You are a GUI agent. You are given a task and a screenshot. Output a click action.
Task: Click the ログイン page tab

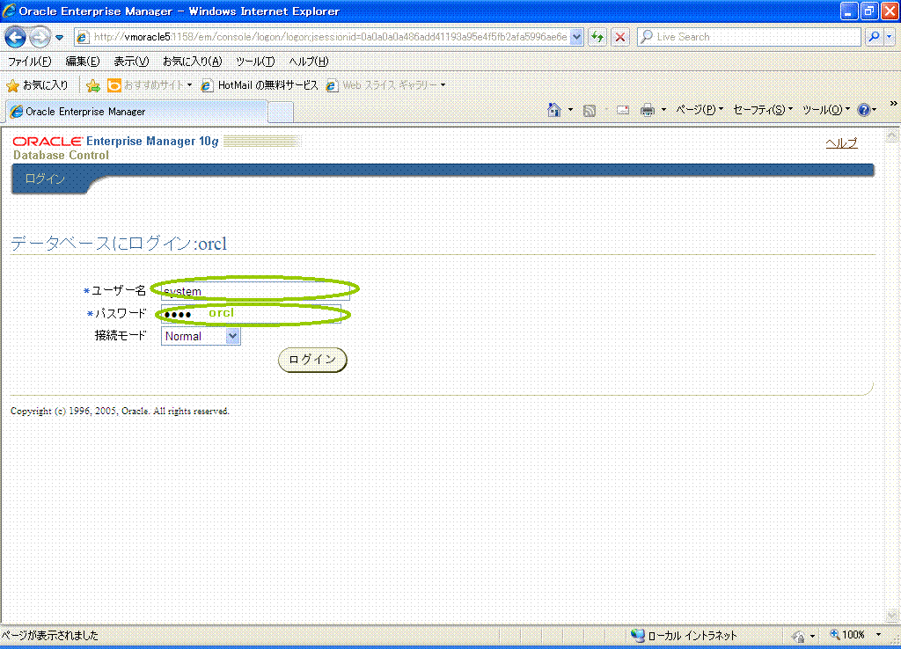pos(45,179)
